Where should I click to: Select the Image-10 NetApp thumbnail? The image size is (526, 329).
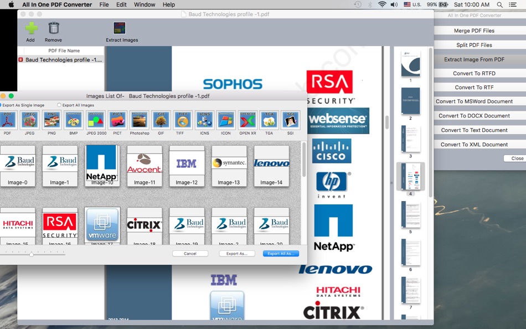click(x=102, y=166)
